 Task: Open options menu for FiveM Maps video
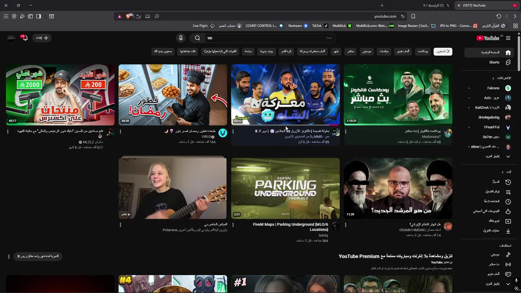(233, 225)
